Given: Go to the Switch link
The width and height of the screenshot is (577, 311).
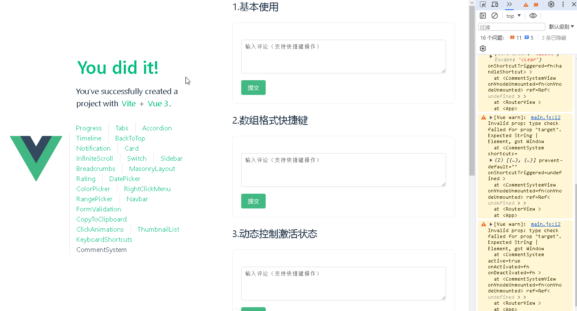Looking at the screenshot, I should pyautogui.click(x=137, y=159).
